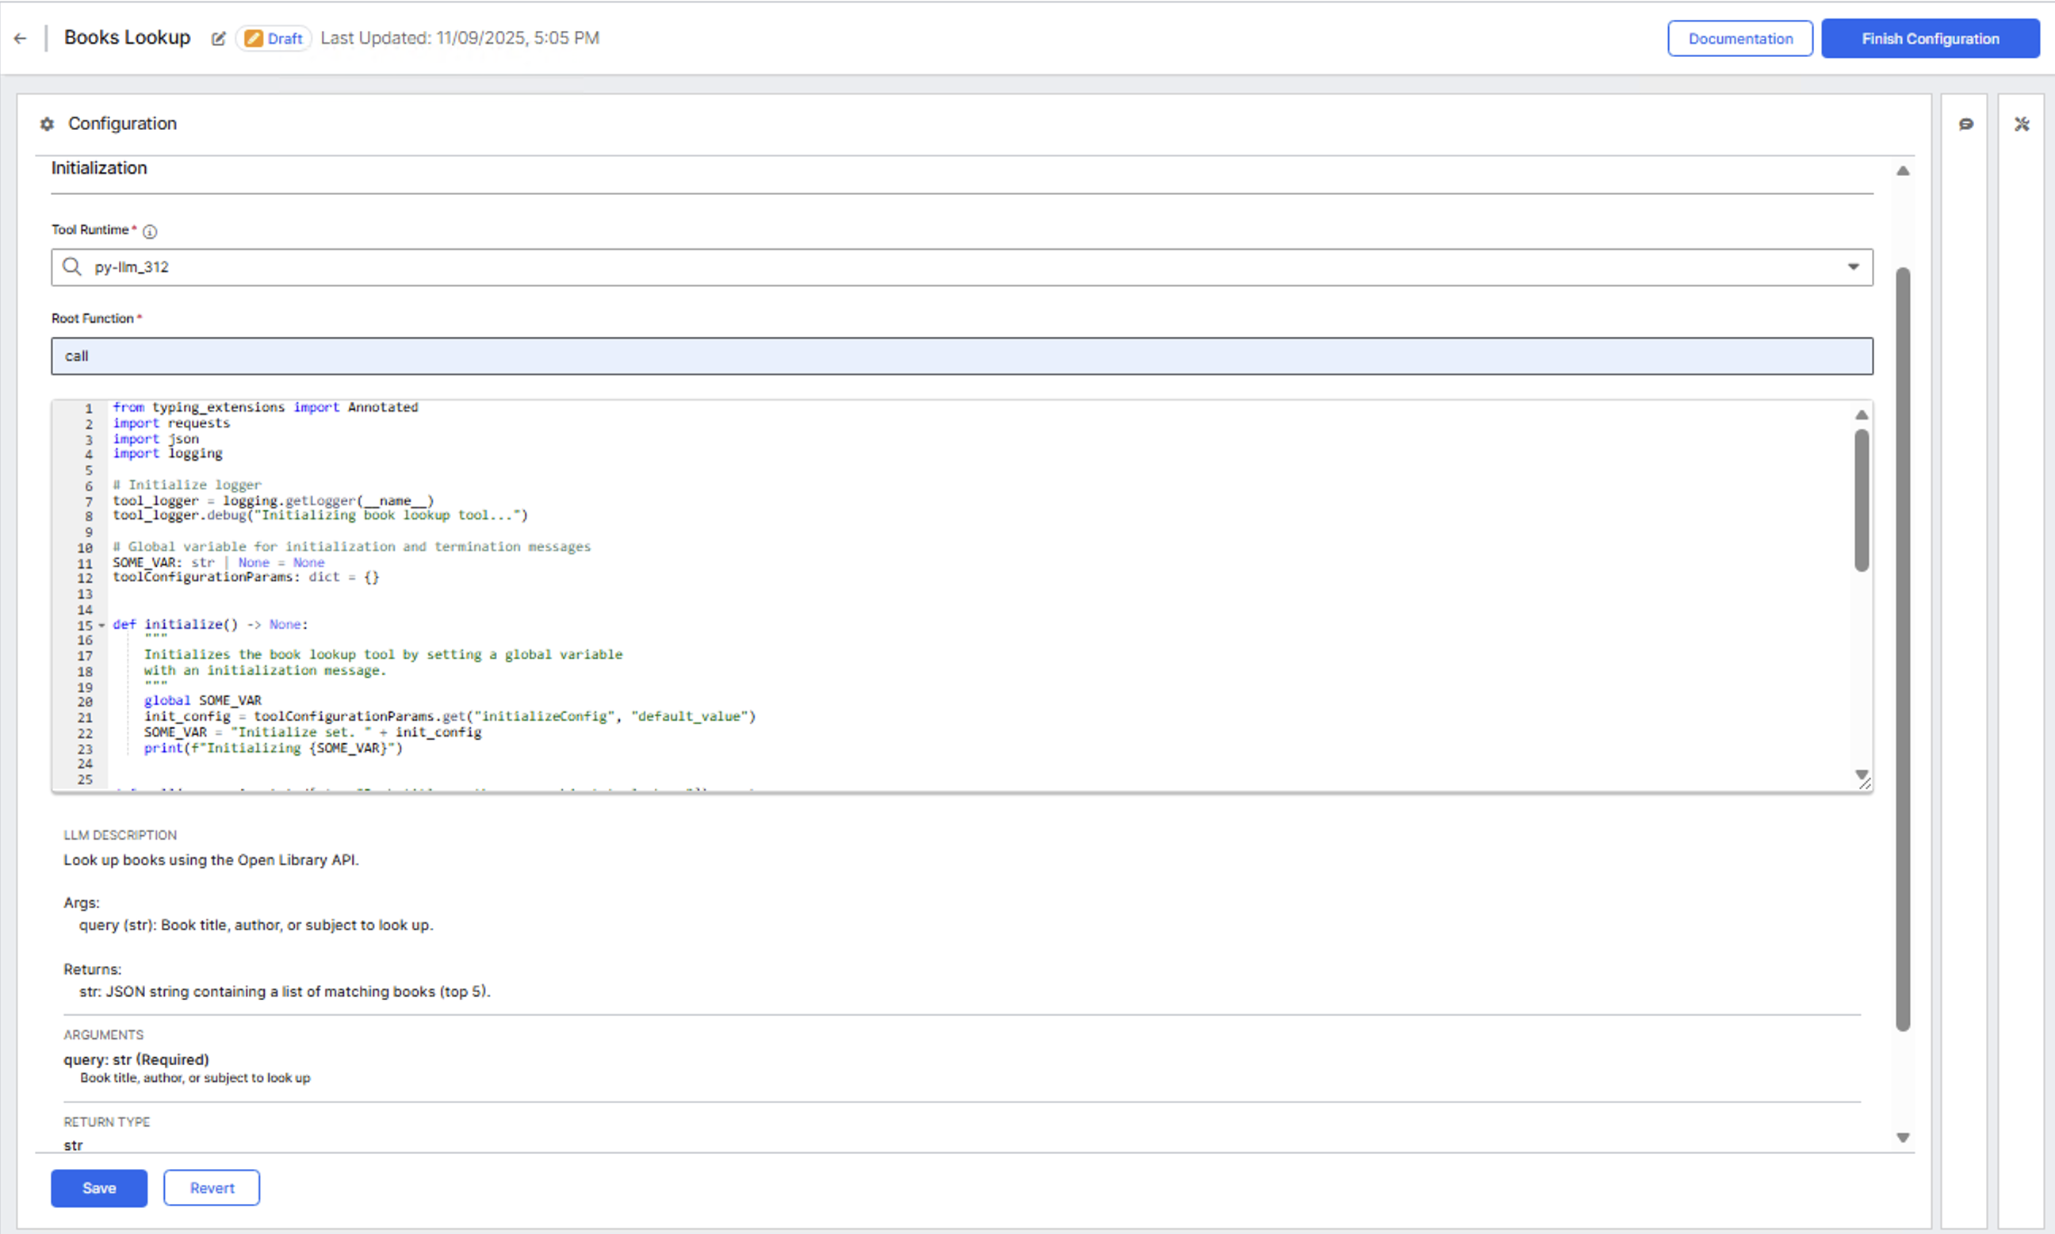This screenshot has height=1234, width=2055.
Task: Click the edit pencil next to Books Lookup
Action: 219,38
